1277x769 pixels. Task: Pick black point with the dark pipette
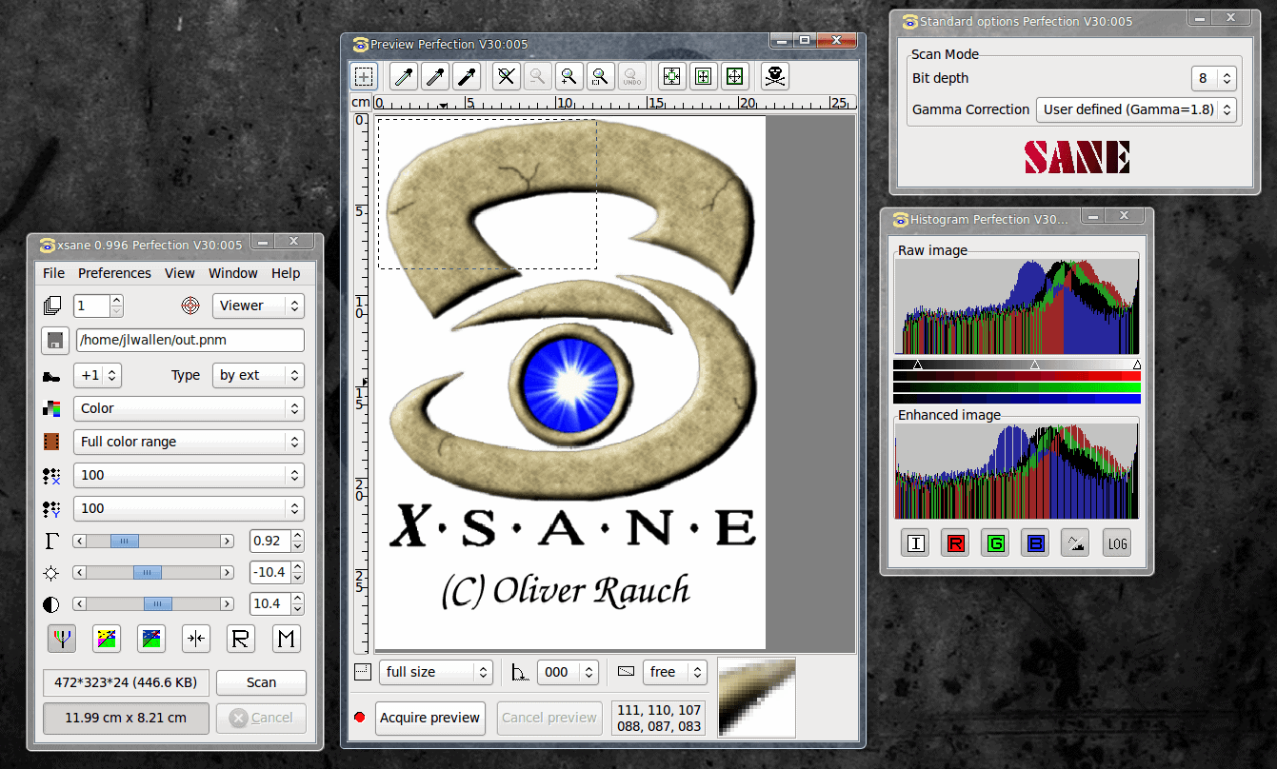[467, 76]
